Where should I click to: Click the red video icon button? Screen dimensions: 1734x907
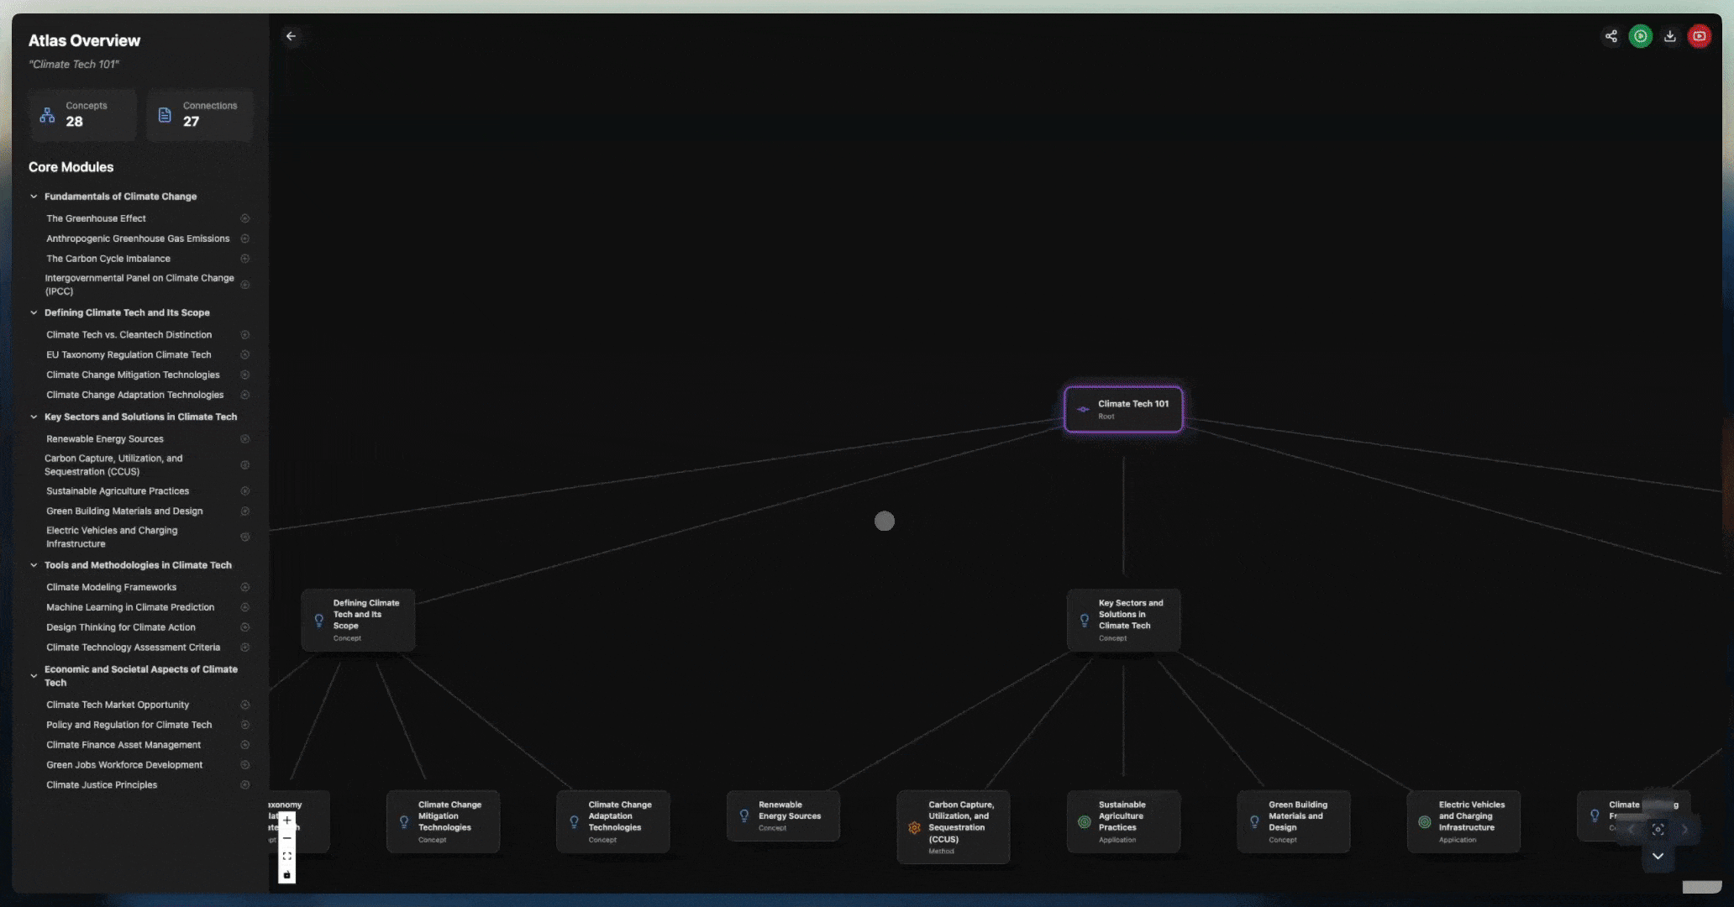(x=1699, y=36)
